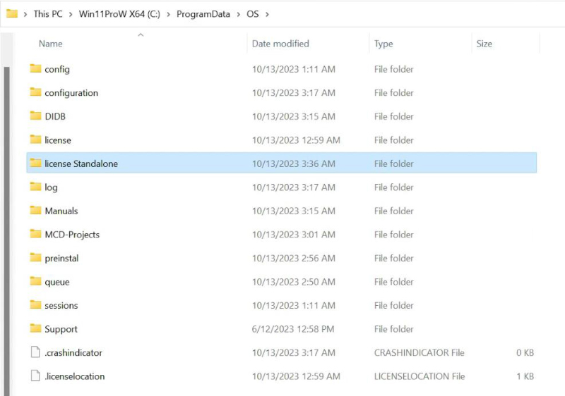Click the CRASHINDICATOR File type cell
Viewport: 565px width, 396px height.
(419, 353)
